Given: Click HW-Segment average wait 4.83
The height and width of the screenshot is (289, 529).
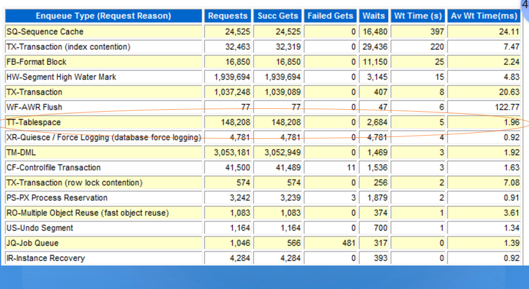Looking at the screenshot, I should (512, 77).
